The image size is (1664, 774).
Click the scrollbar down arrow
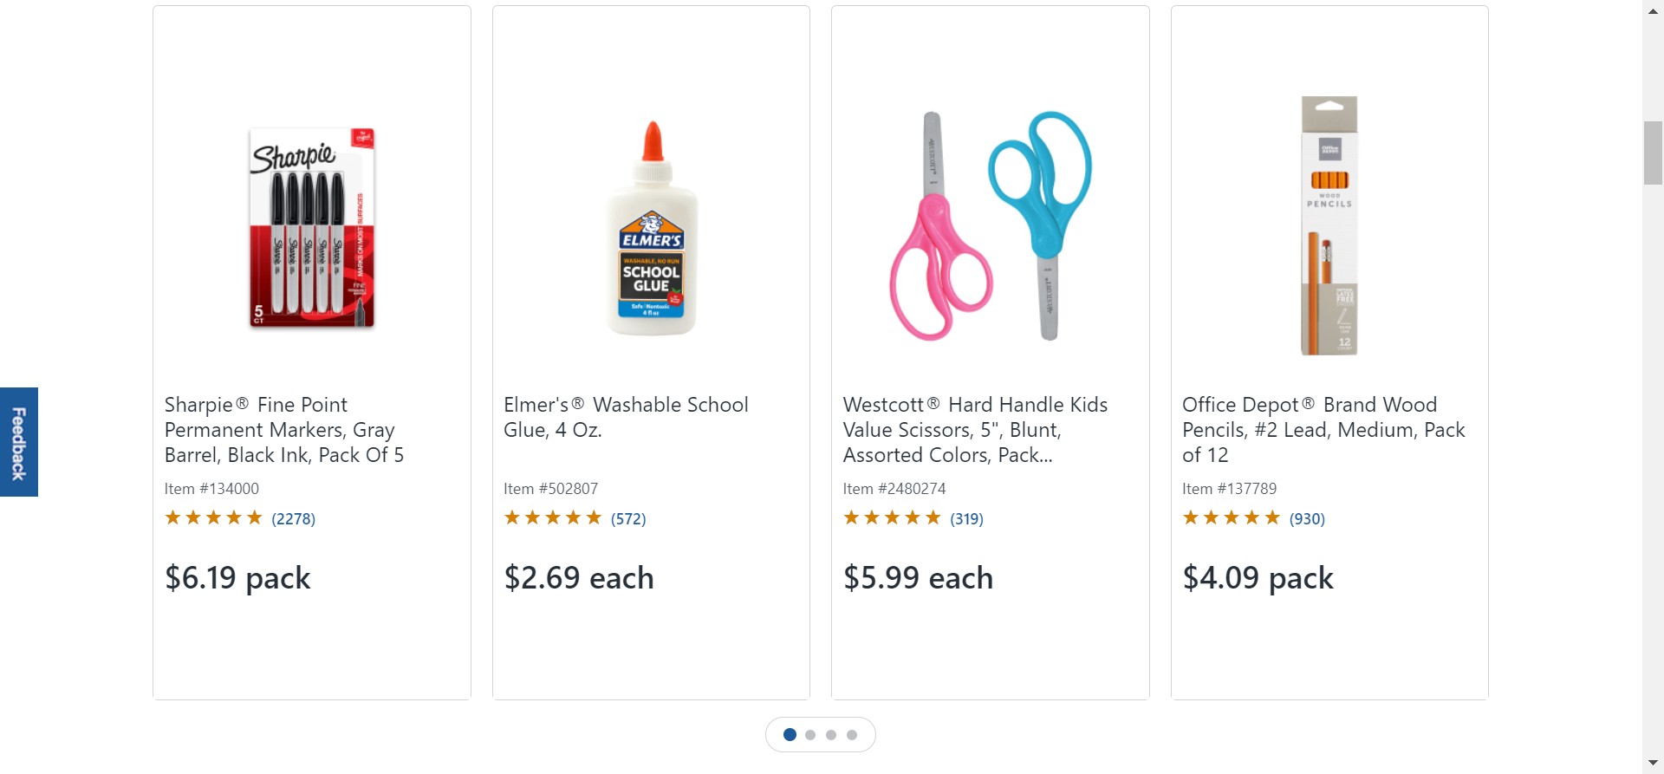click(1653, 764)
